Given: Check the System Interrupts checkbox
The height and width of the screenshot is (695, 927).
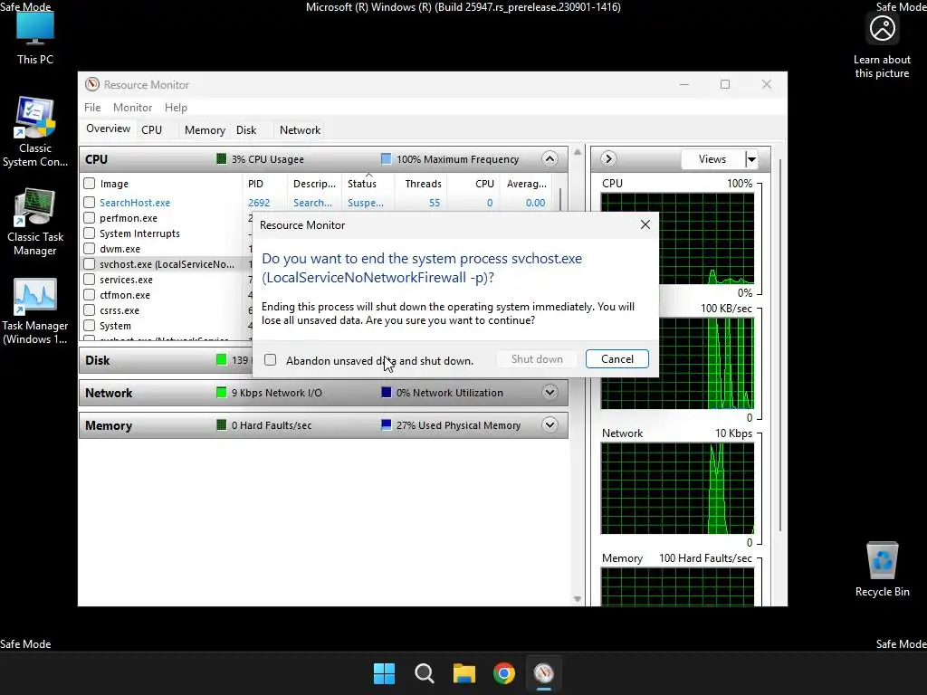Looking at the screenshot, I should point(90,233).
